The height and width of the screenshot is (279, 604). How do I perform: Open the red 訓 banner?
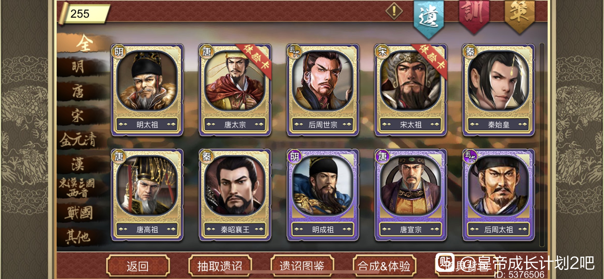(474, 15)
